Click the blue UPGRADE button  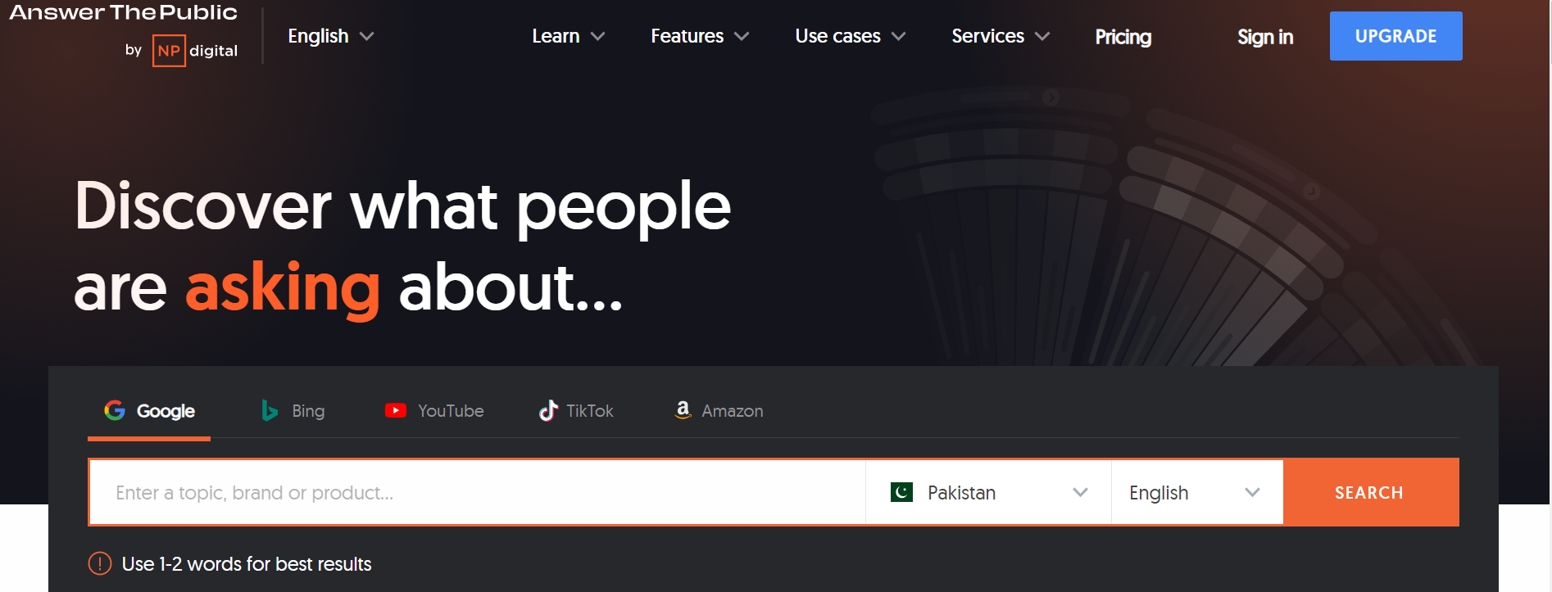(1395, 36)
